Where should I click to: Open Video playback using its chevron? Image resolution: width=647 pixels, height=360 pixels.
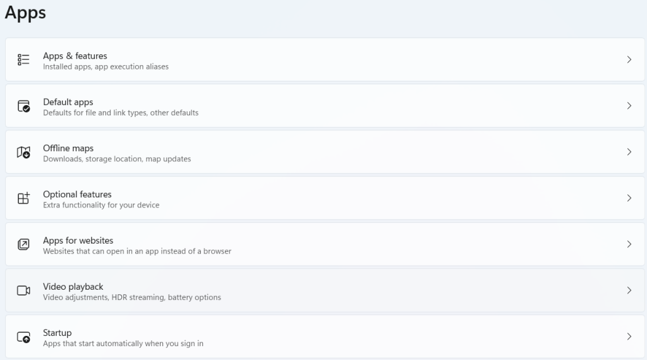pyautogui.click(x=629, y=290)
